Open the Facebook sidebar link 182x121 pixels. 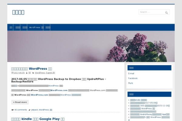click(133, 78)
